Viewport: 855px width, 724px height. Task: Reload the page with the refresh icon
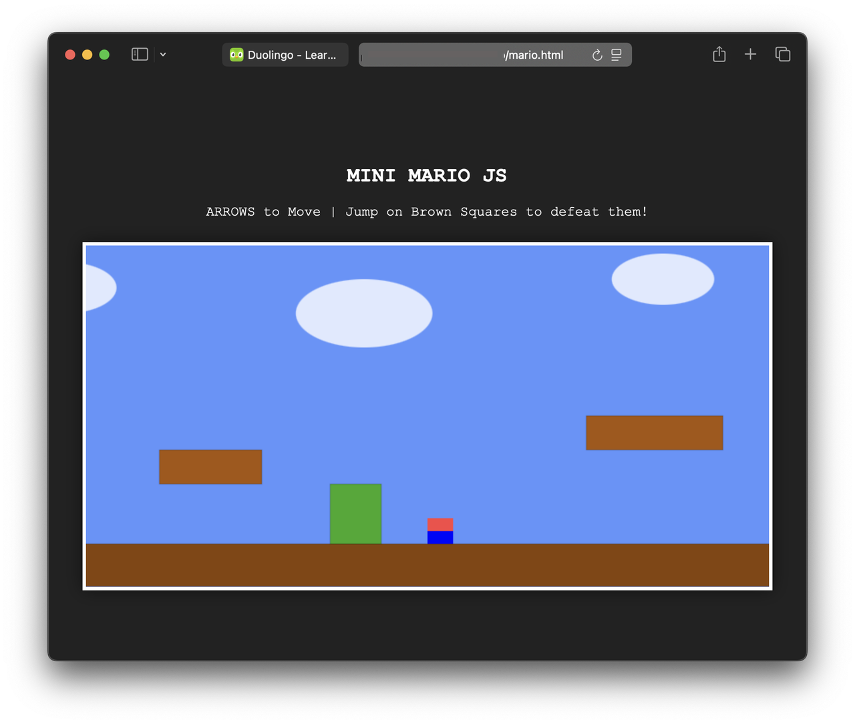[x=597, y=55]
